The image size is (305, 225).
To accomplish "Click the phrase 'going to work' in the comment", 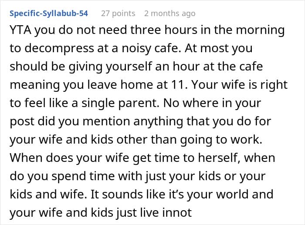I will pos(220,140).
